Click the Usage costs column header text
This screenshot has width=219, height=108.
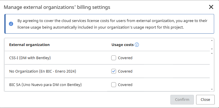[x=122, y=45]
